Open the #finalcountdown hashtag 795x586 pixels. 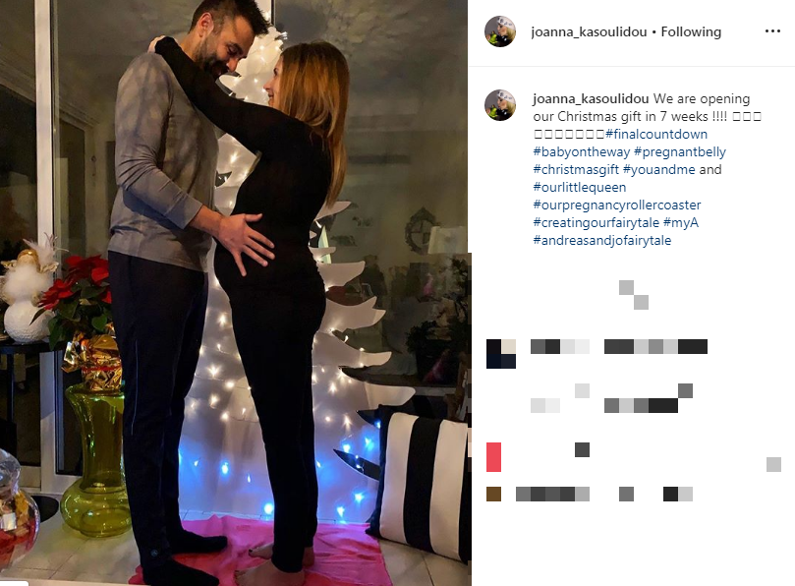click(656, 134)
